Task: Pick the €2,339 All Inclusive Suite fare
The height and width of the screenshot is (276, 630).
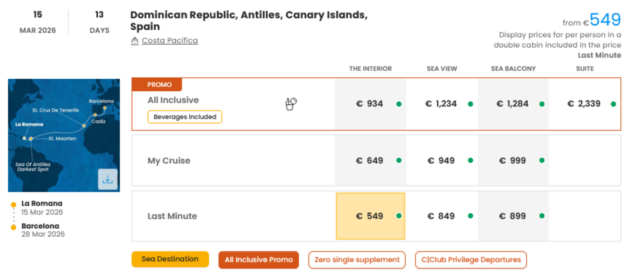Action: [x=584, y=104]
